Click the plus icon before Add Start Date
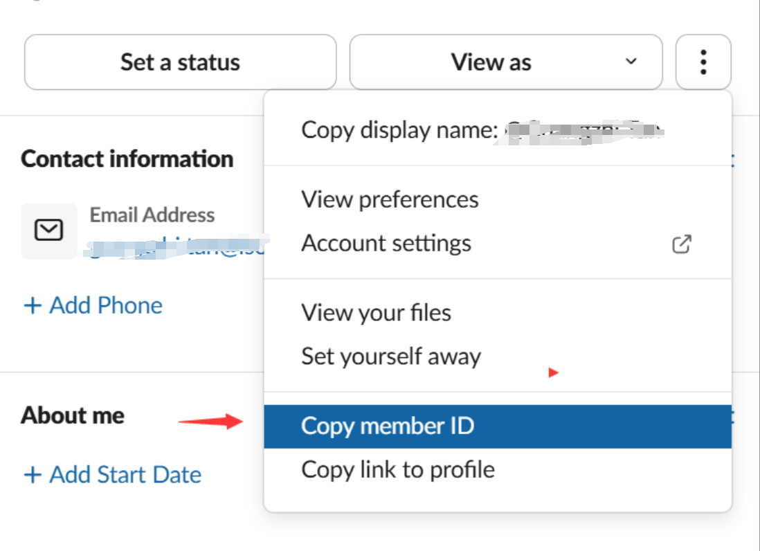This screenshot has height=551, width=760. coord(33,475)
